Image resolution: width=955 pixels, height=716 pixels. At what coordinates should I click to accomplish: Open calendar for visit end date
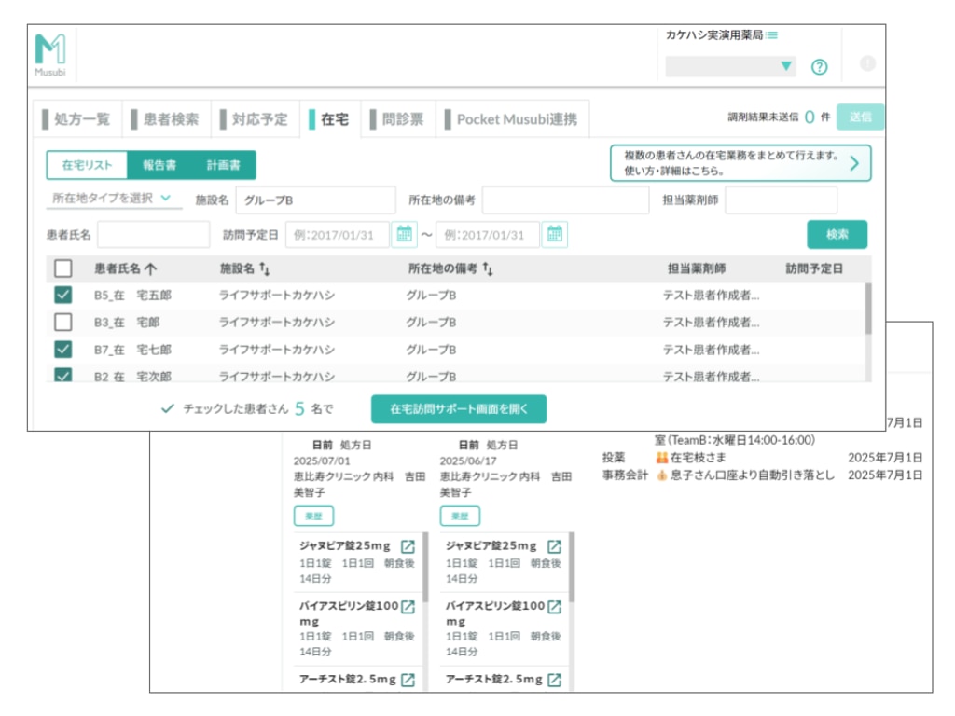554,235
